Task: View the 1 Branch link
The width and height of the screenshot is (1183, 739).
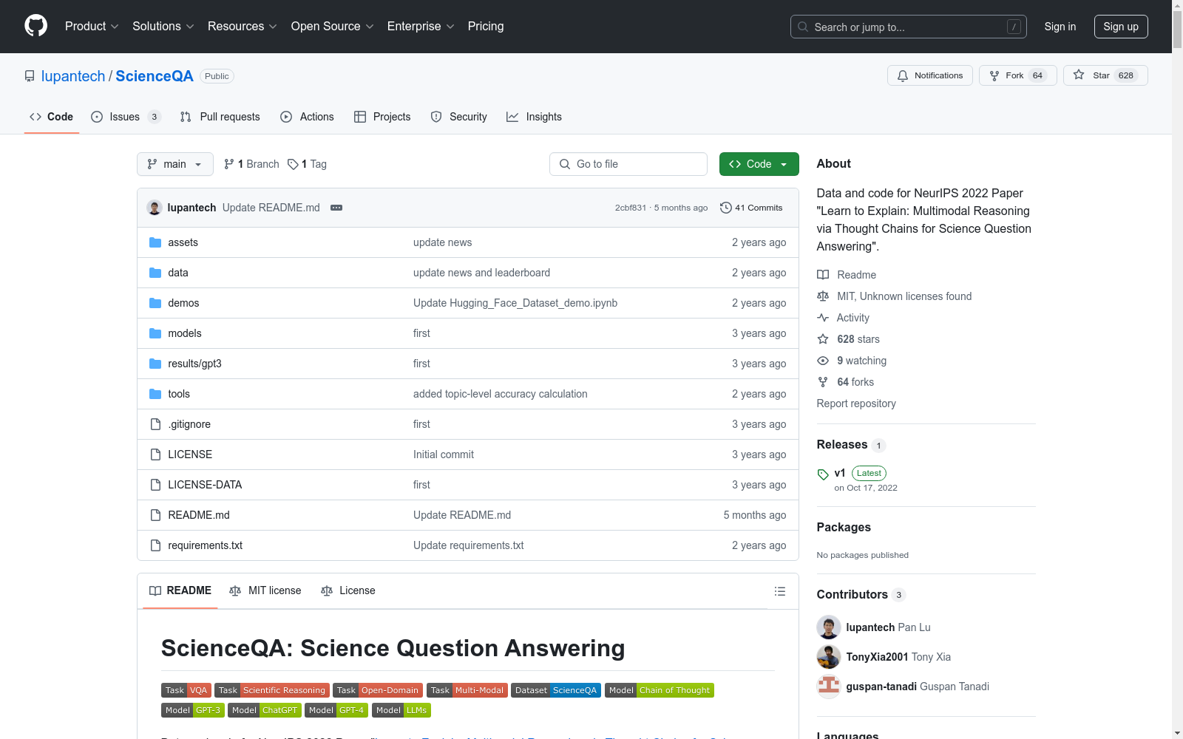Action: [x=251, y=164]
